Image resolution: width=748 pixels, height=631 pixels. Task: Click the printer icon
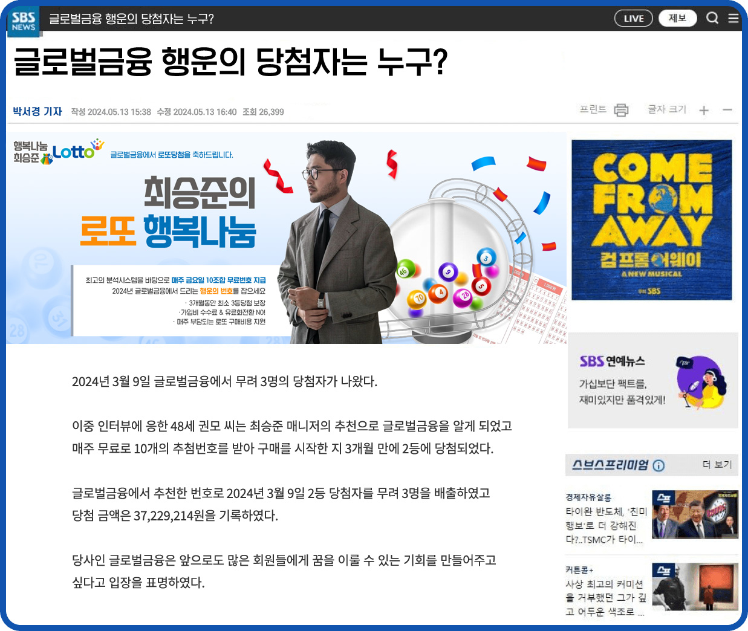tap(621, 110)
